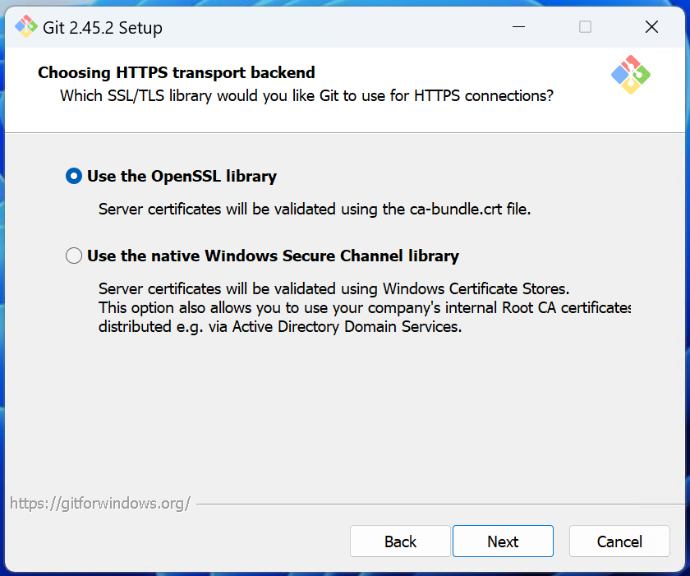Click the ca-bundle.crt description text

point(315,209)
